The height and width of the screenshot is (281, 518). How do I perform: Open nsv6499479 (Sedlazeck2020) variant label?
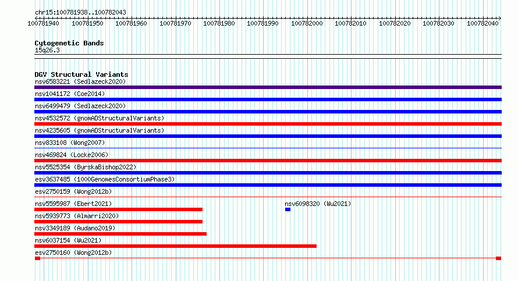click(80, 106)
